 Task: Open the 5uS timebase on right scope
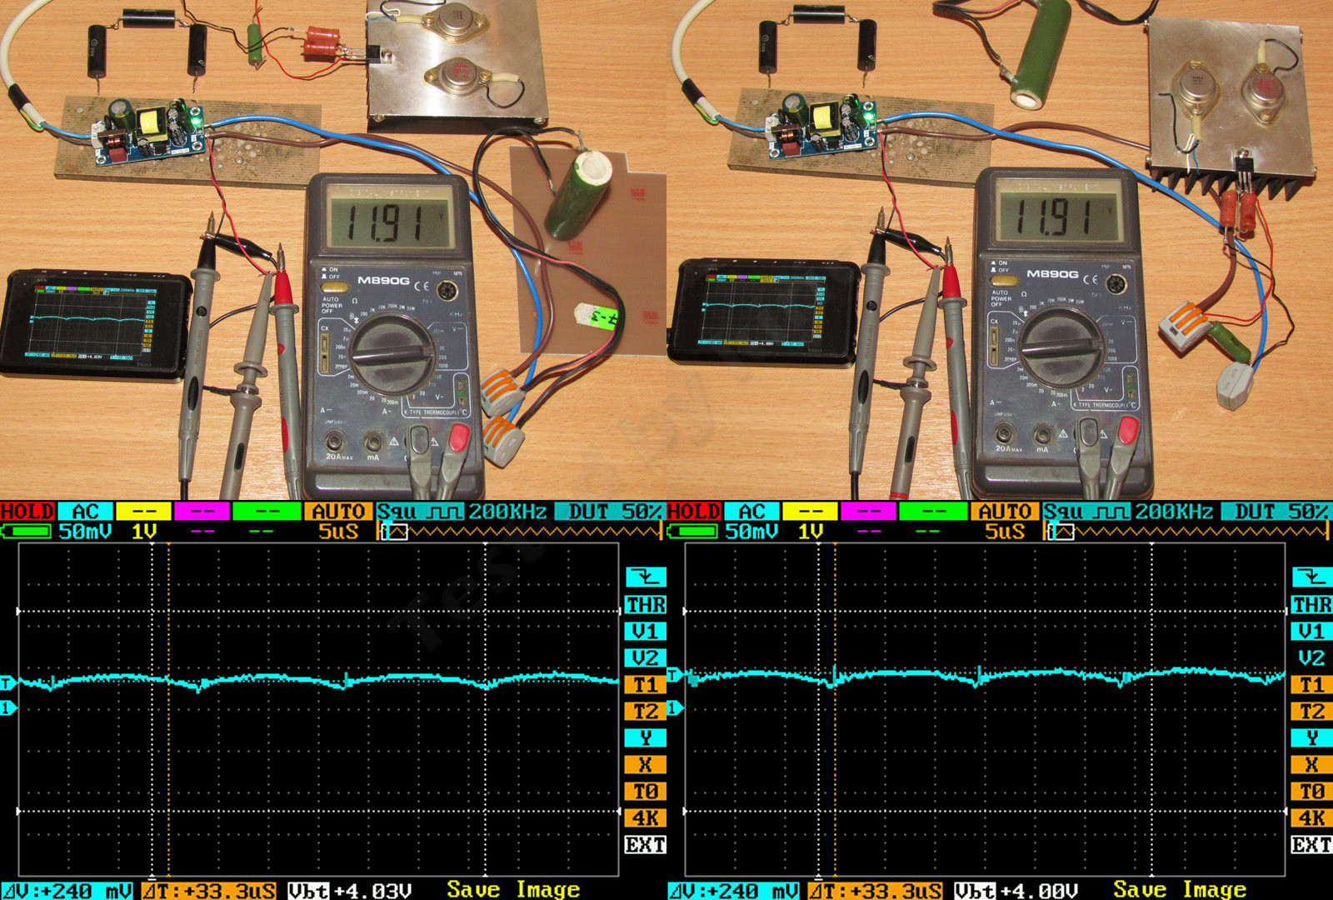point(1004,531)
